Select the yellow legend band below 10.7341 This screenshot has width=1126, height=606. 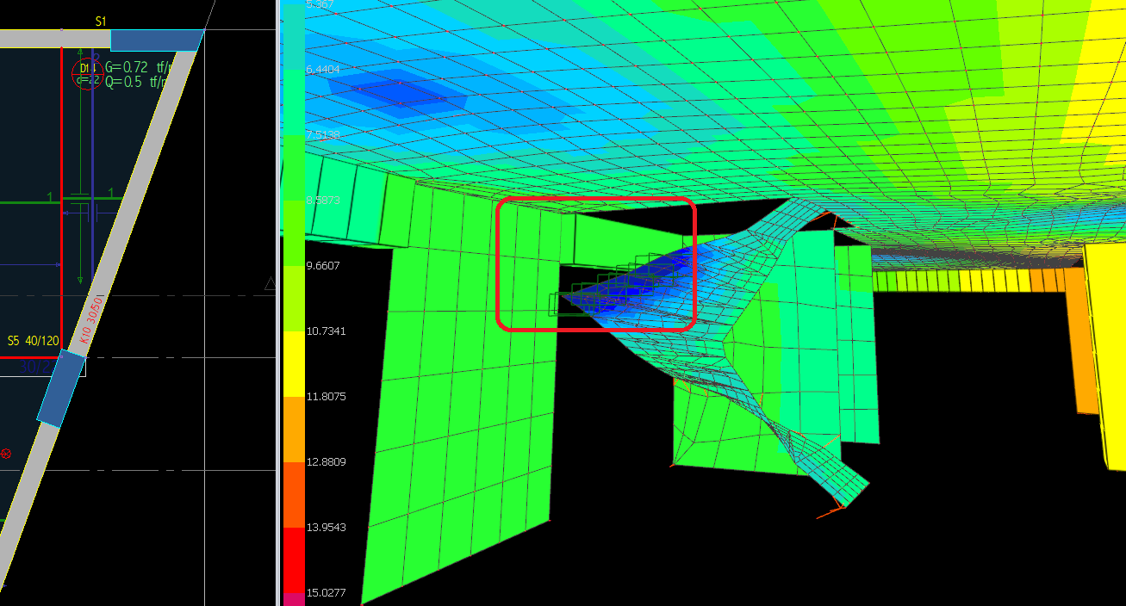(x=294, y=362)
